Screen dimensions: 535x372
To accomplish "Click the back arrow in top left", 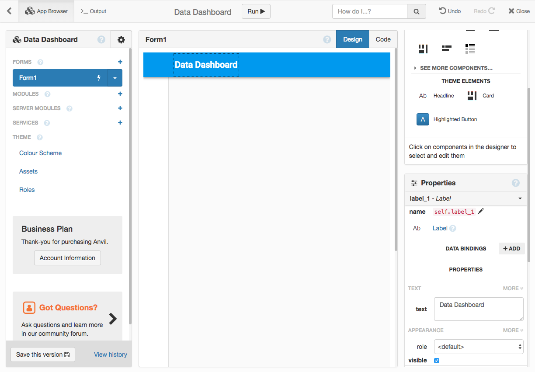I will pos(9,11).
